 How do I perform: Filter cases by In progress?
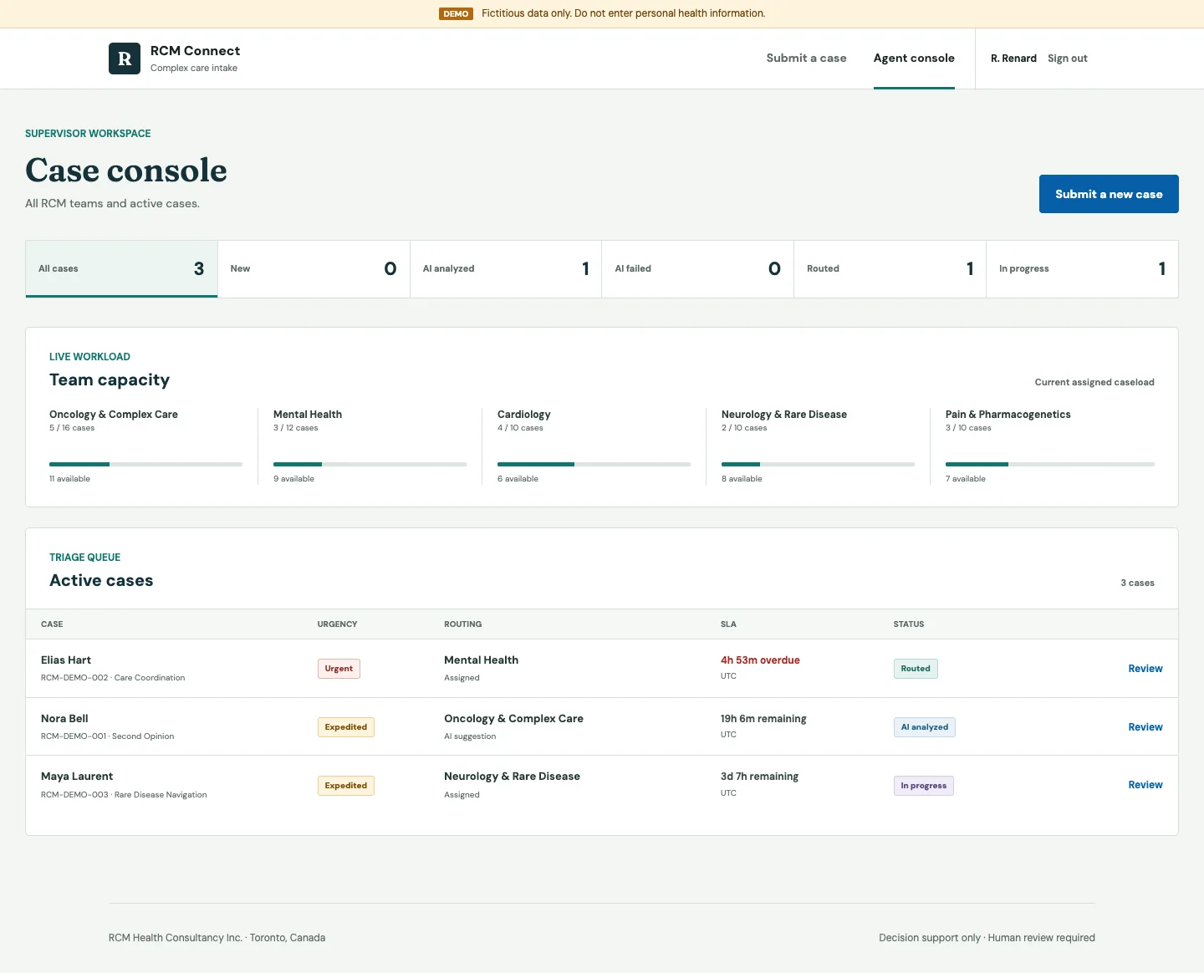point(1083,268)
